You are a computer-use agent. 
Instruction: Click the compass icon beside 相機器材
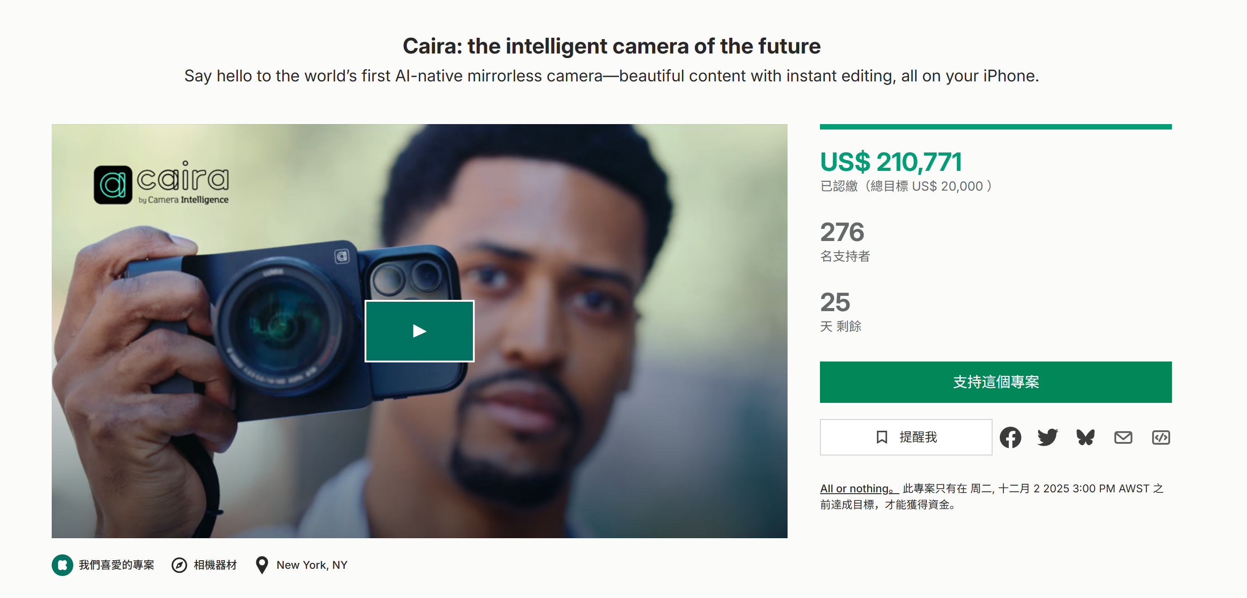click(179, 565)
